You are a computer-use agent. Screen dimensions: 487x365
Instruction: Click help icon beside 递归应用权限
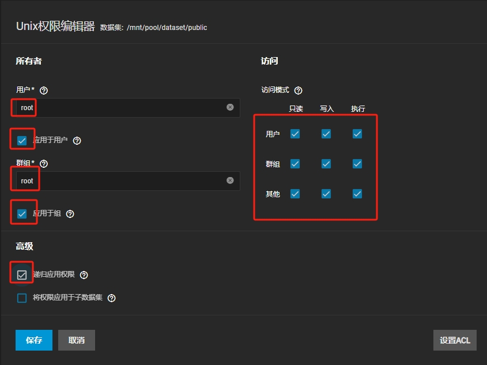(84, 275)
